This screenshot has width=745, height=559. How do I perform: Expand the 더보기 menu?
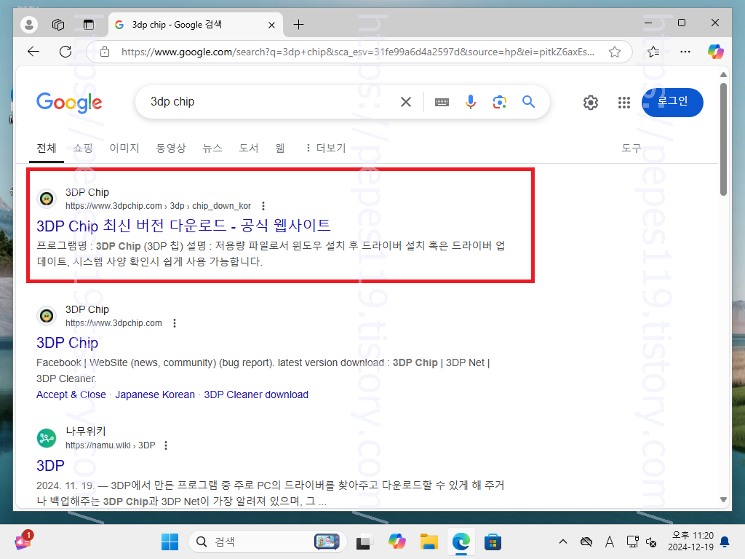tap(326, 148)
